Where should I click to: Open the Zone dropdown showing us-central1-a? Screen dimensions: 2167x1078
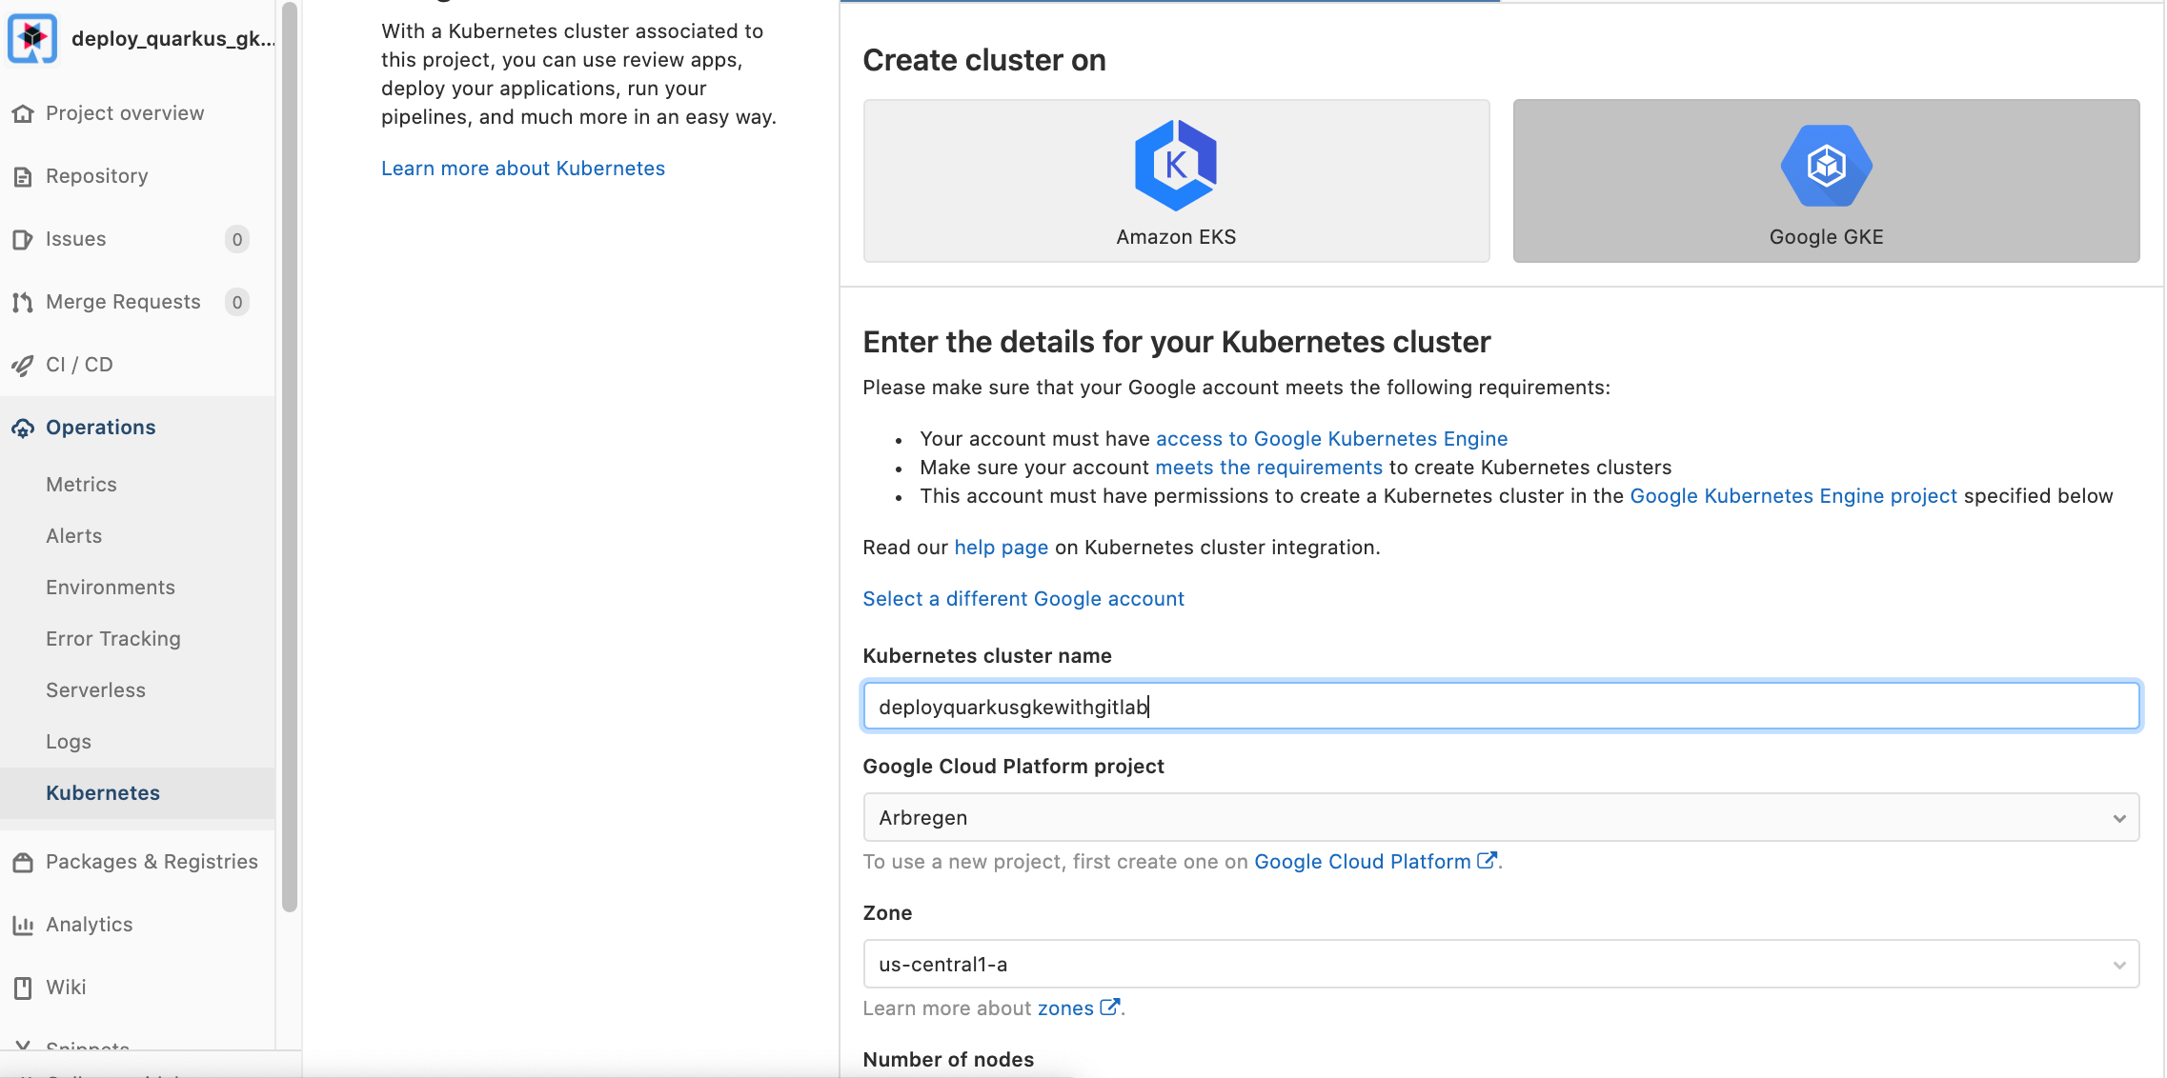pos(1501,964)
